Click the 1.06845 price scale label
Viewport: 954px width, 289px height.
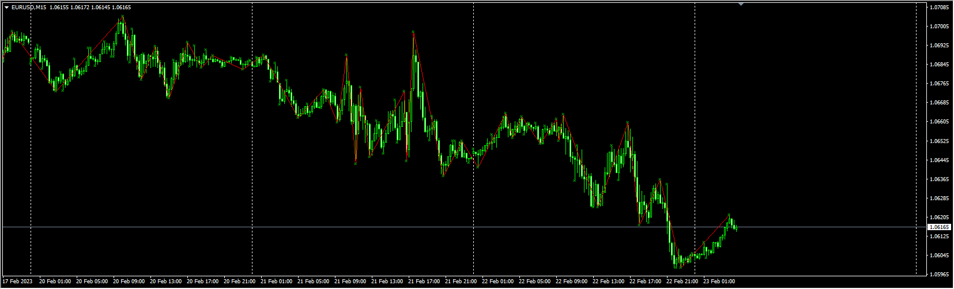pyautogui.click(x=940, y=64)
